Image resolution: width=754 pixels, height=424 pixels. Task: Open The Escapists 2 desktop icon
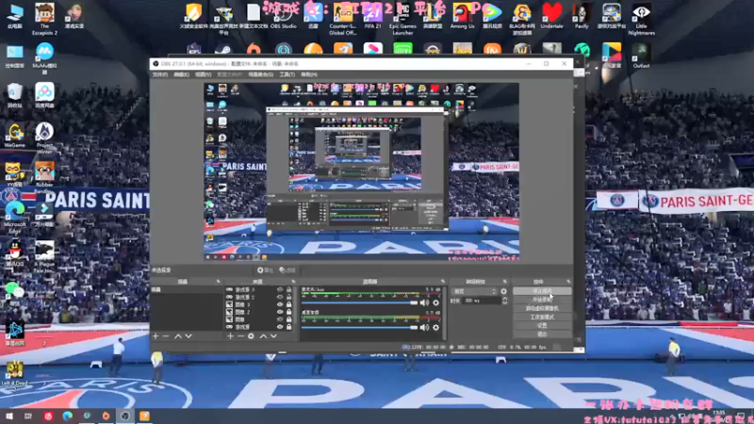click(x=44, y=19)
